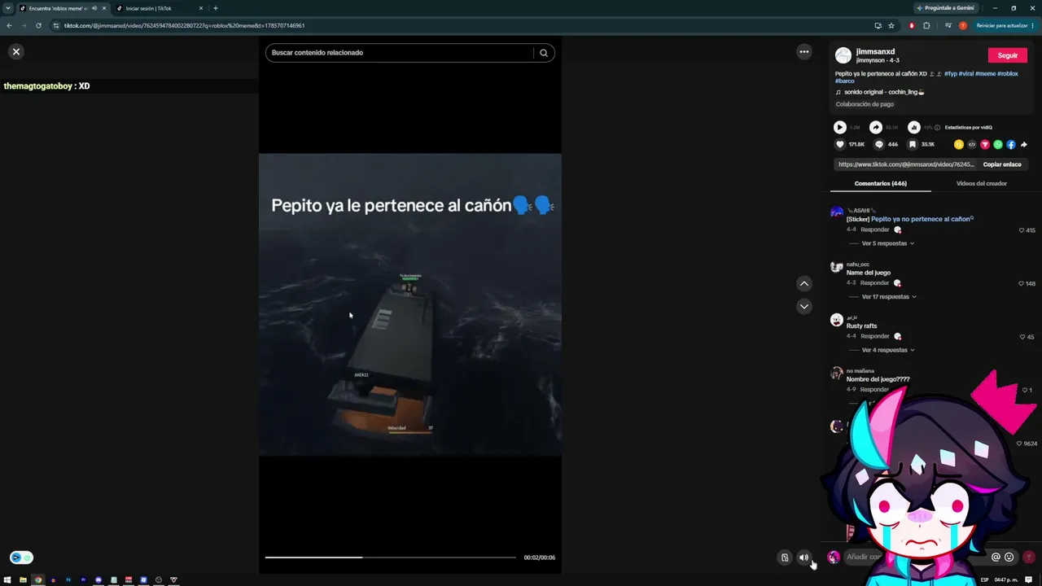1042x586 pixels.
Task: Click 'Responder' under 'Rusty rafts' comment
Action: [x=875, y=336]
